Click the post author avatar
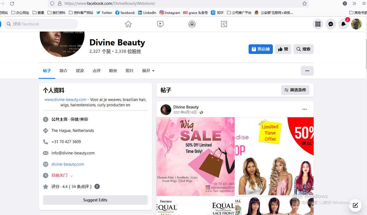Image resolution: width=367 pixels, height=215 pixels. point(166,110)
